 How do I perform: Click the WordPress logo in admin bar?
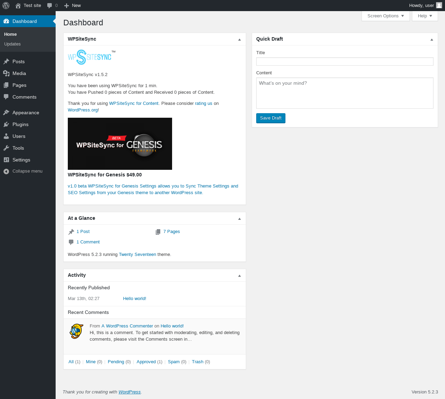[6, 6]
